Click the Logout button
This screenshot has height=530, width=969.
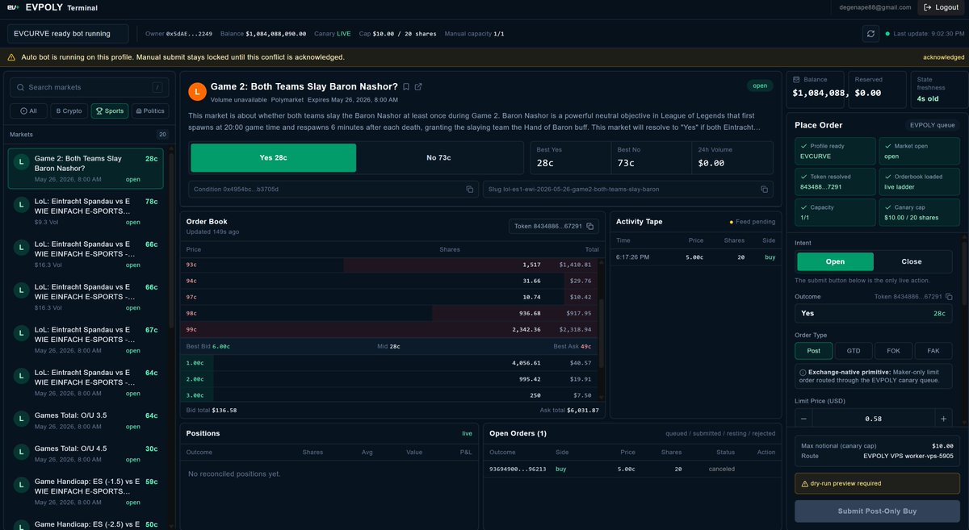(x=940, y=7)
